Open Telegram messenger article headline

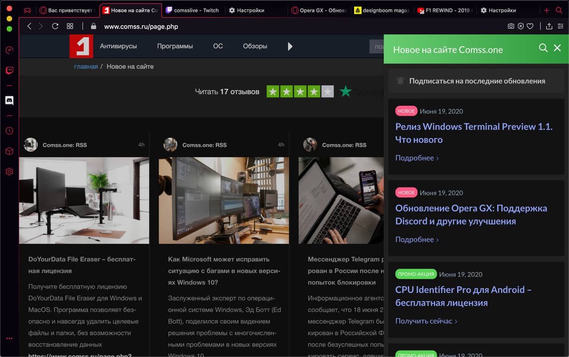[346, 270]
